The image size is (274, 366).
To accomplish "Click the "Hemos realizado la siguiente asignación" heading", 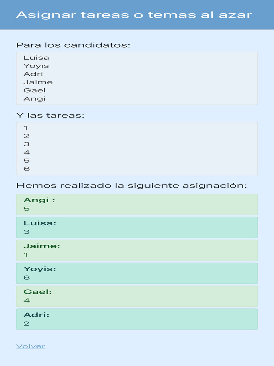I will tap(132, 186).
